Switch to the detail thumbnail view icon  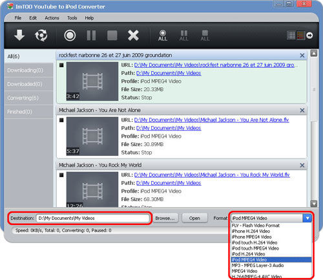point(300,36)
